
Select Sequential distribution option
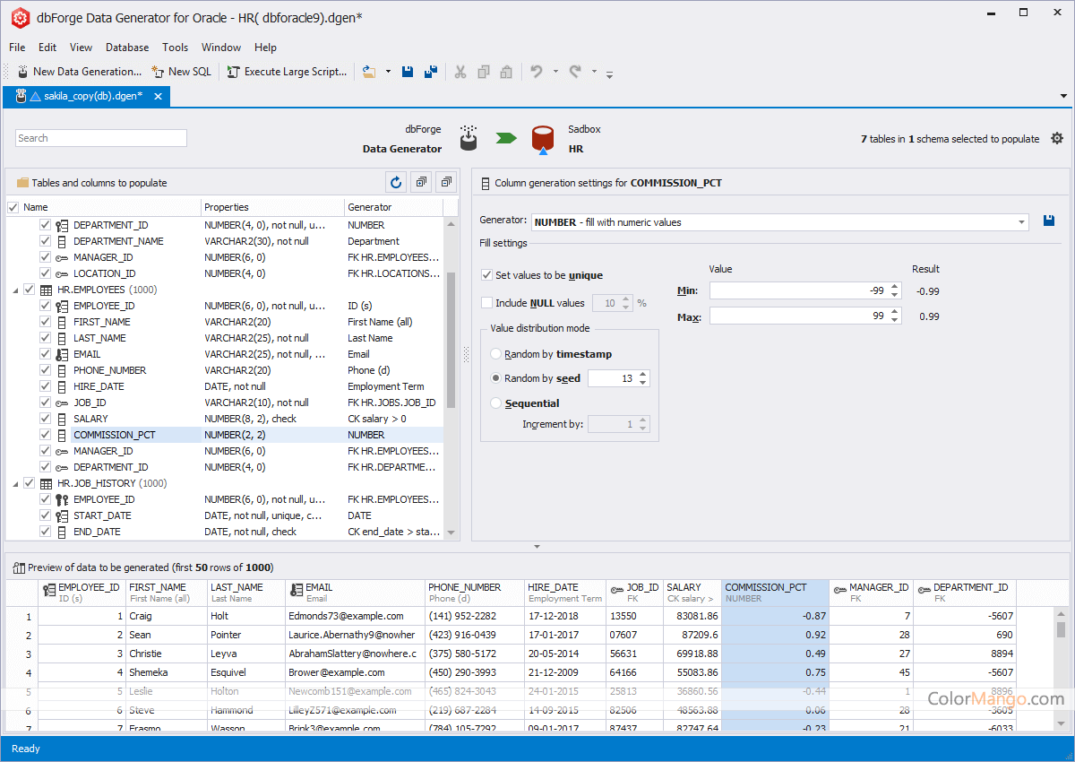click(496, 403)
